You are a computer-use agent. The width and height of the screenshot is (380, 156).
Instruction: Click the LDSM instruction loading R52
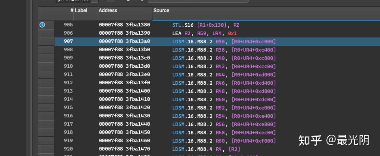pyautogui.click(x=224, y=108)
